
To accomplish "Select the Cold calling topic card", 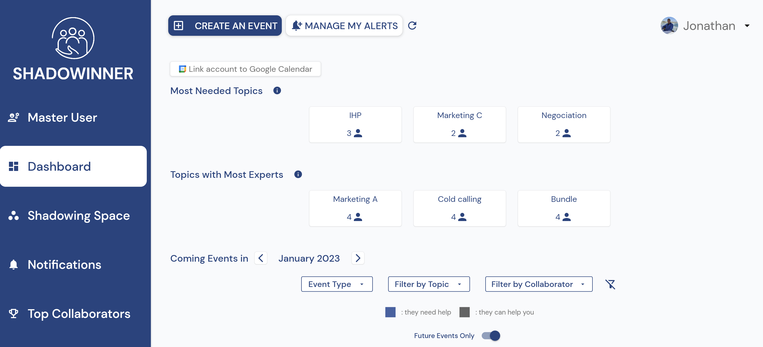I will pyautogui.click(x=459, y=209).
